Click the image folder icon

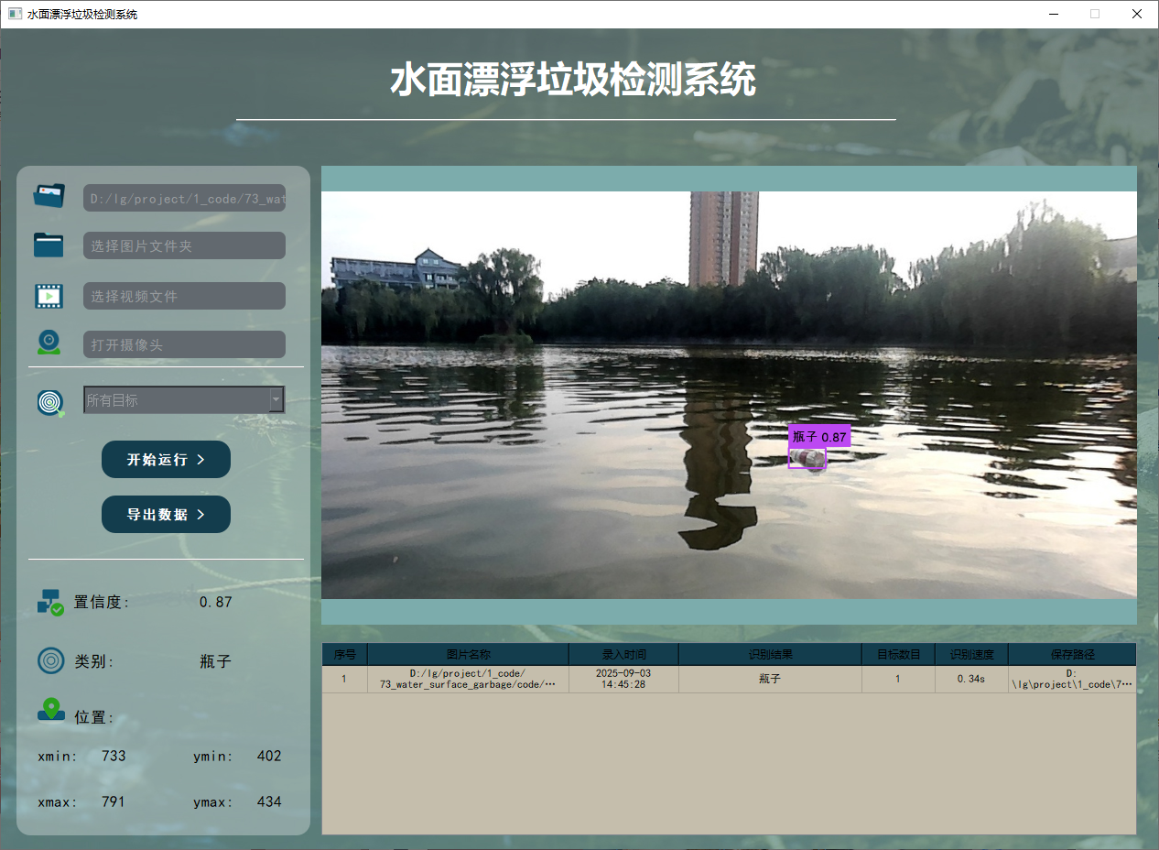49,245
